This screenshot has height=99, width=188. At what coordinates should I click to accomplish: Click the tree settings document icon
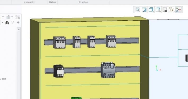[8, 17]
